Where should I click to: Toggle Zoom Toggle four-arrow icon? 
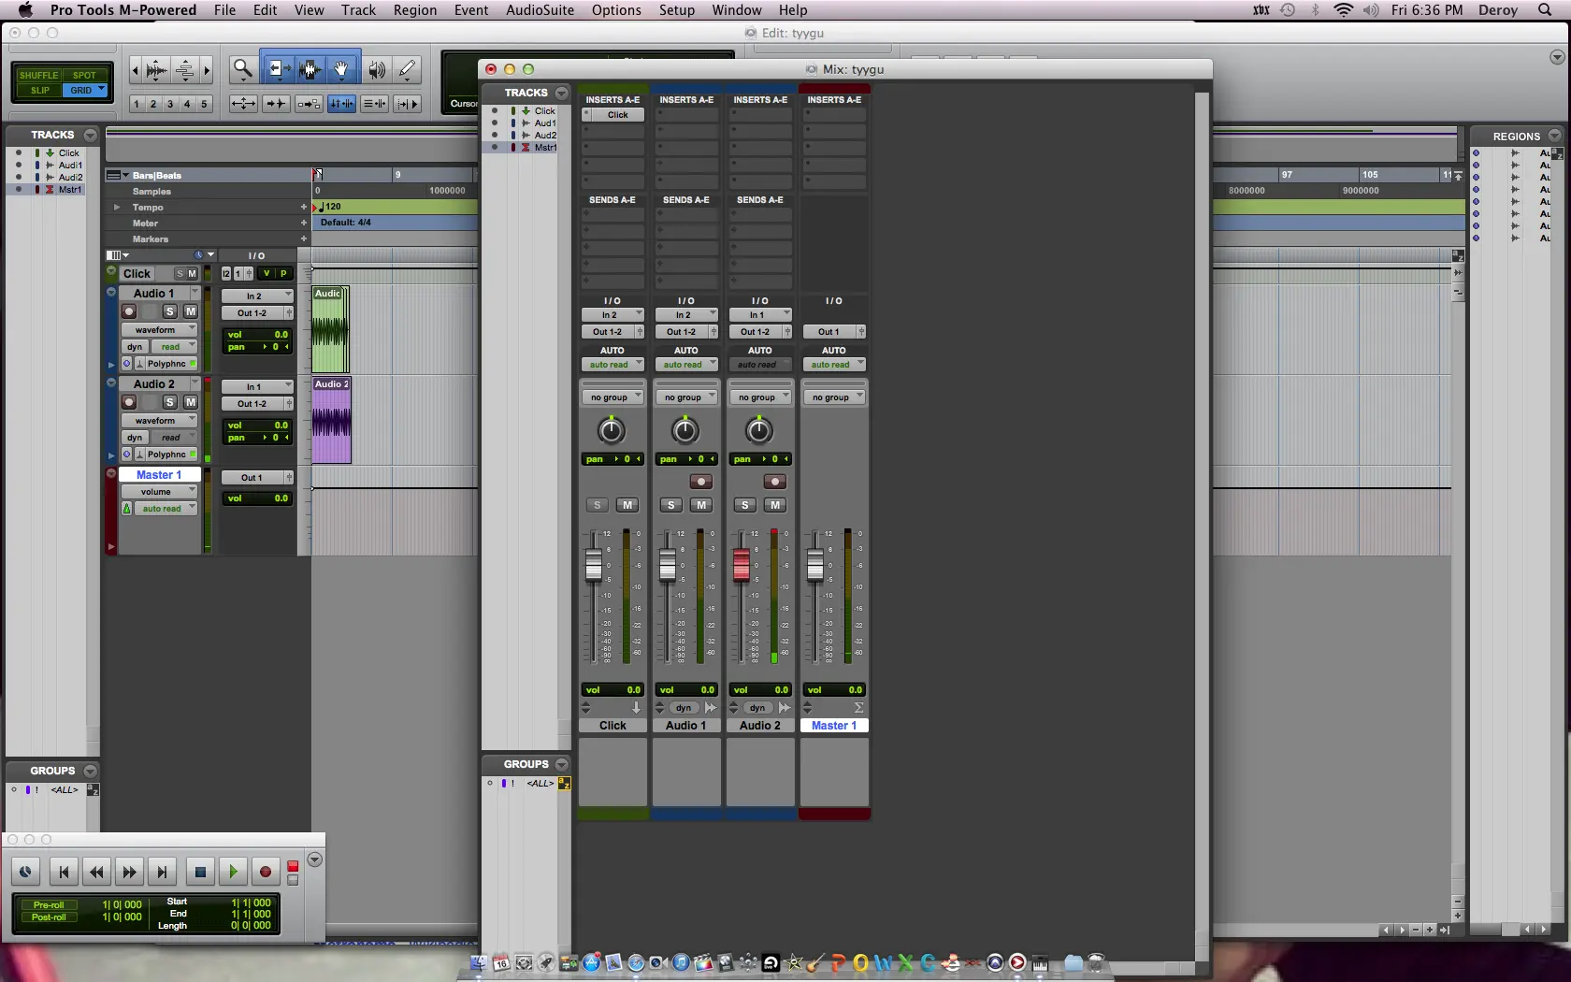click(x=243, y=104)
